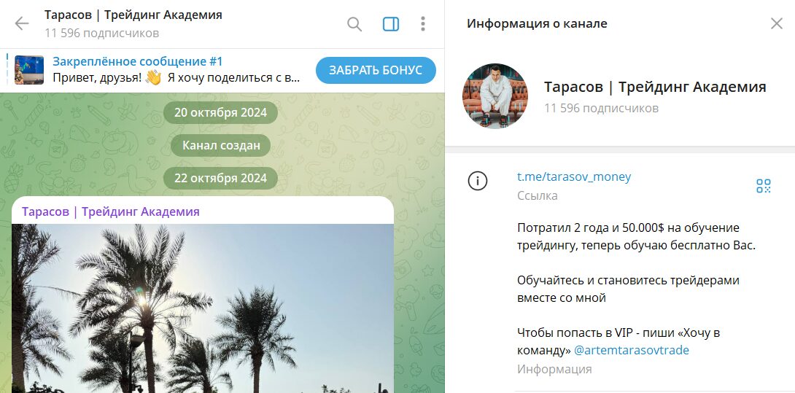Image resolution: width=795 pixels, height=393 pixels.
Task: Toggle the right info side panel
Action: click(391, 24)
